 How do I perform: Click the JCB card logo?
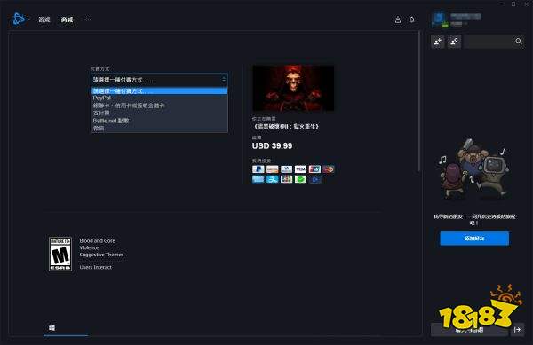(286, 179)
